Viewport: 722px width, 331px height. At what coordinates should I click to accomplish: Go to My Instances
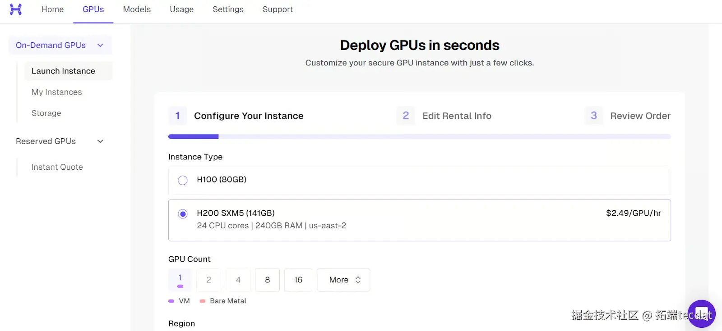coord(57,92)
